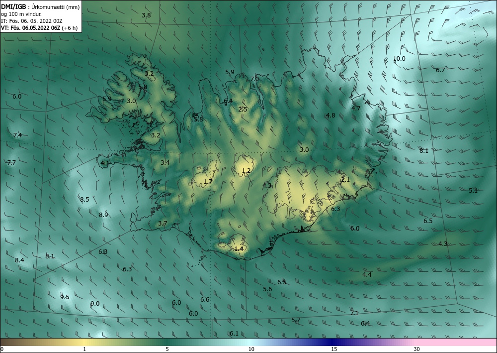497x353 pixels.
Task: Click the brown start of the color bar
Action: (9, 342)
